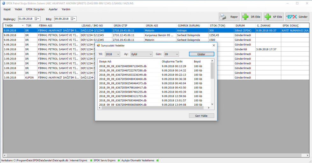Open the EPDK Sorguları menu
The height and width of the screenshot is (163, 312).
35,9
